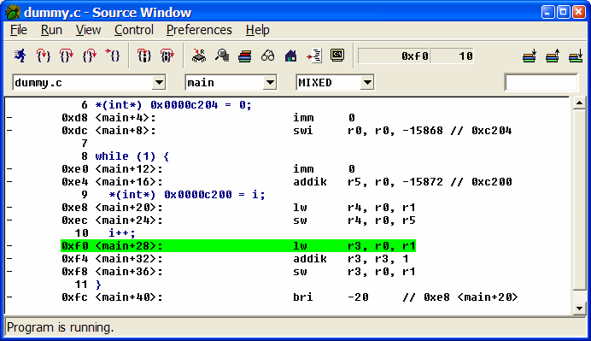Click source line 'while (1) {'
The height and width of the screenshot is (341, 591).
(132, 156)
